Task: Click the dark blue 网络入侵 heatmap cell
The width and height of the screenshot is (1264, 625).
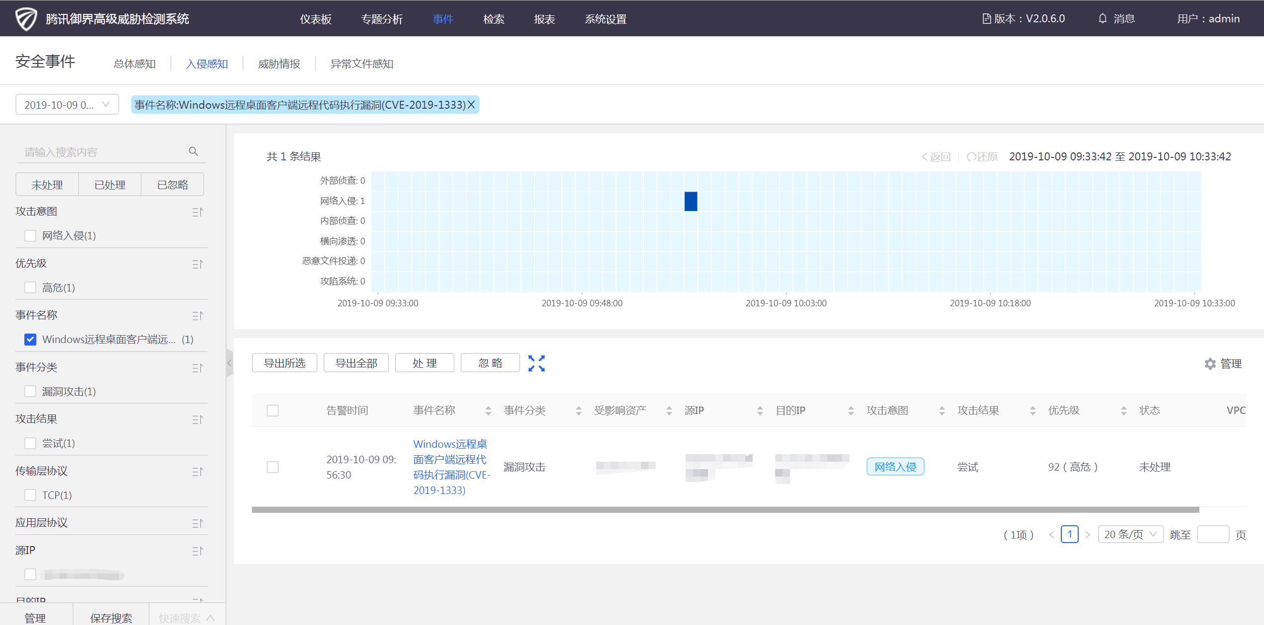Action: (691, 201)
